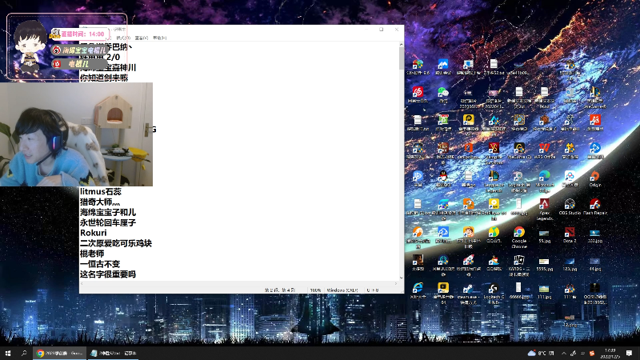Click the line '棍老师' in Notepad
640x360 pixels.
(92, 254)
